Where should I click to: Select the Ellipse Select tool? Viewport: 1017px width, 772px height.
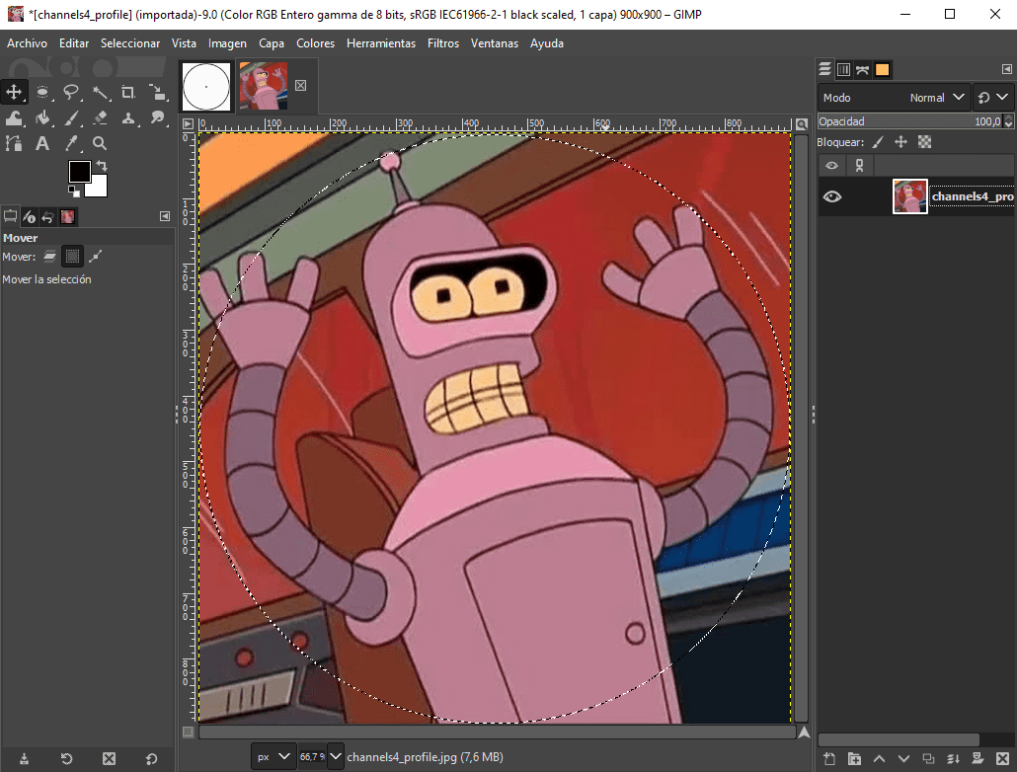[42, 92]
